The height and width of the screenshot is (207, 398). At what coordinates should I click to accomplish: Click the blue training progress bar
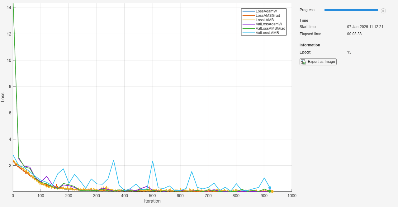coord(351,10)
